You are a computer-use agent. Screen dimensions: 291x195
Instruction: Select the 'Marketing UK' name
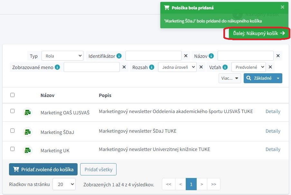55,151
